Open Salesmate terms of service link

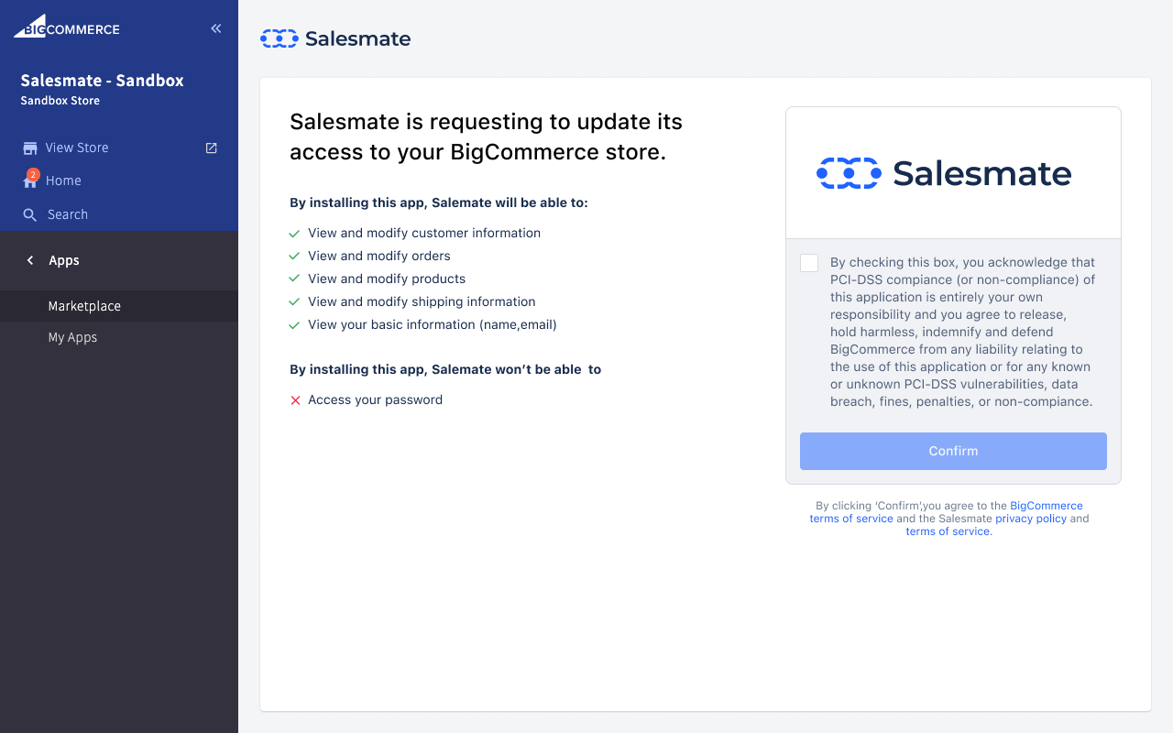point(948,531)
